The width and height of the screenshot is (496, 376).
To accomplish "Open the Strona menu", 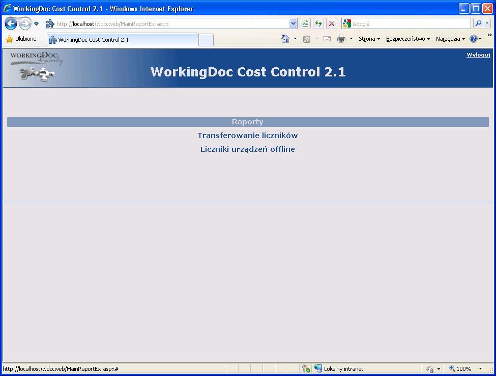I will click(x=369, y=39).
